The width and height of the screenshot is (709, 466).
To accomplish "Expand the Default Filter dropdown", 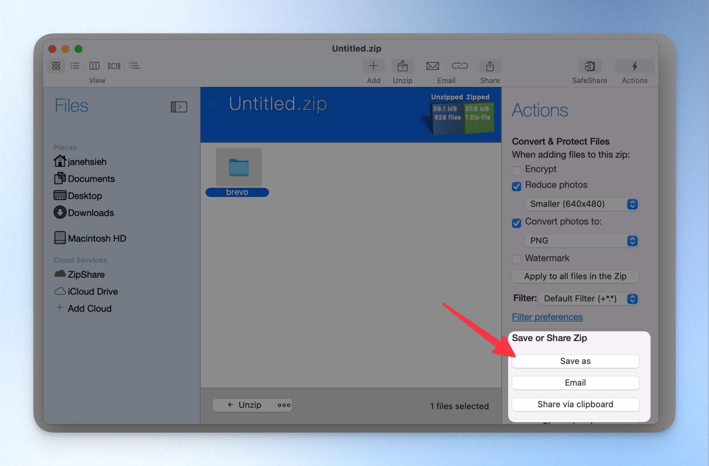I will pos(588,299).
